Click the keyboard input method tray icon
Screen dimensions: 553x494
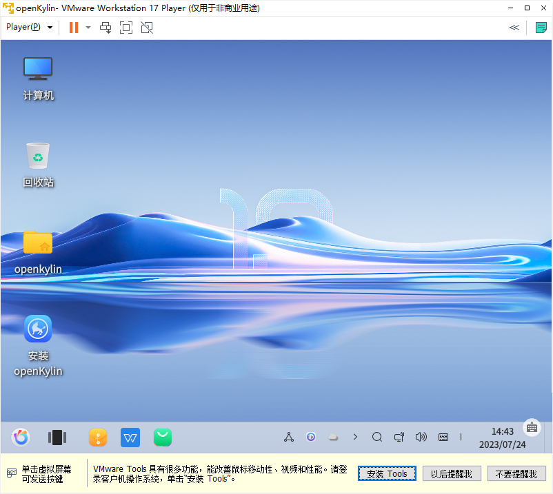click(443, 438)
